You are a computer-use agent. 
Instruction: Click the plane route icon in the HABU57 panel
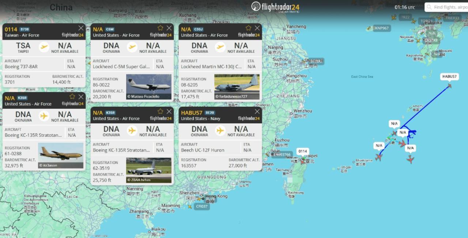click(x=220, y=131)
